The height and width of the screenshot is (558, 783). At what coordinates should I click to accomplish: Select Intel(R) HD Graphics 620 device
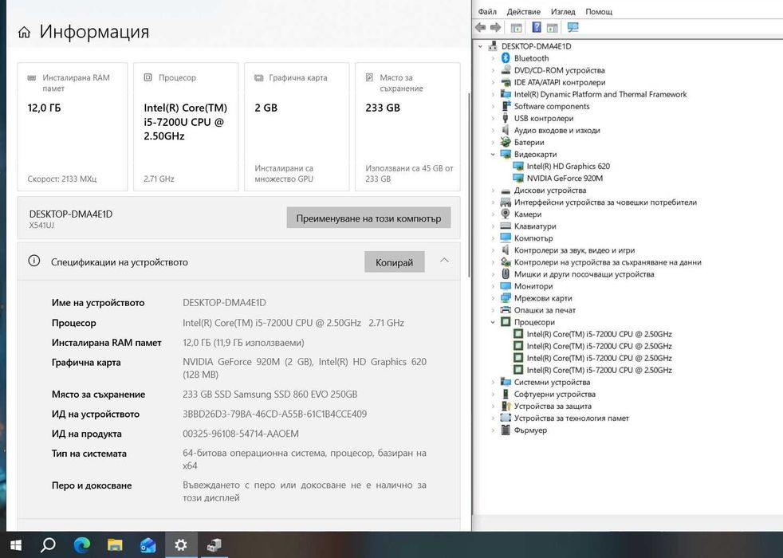pos(568,166)
